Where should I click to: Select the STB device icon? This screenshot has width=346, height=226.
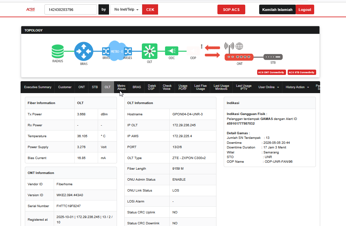click(x=273, y=57)
